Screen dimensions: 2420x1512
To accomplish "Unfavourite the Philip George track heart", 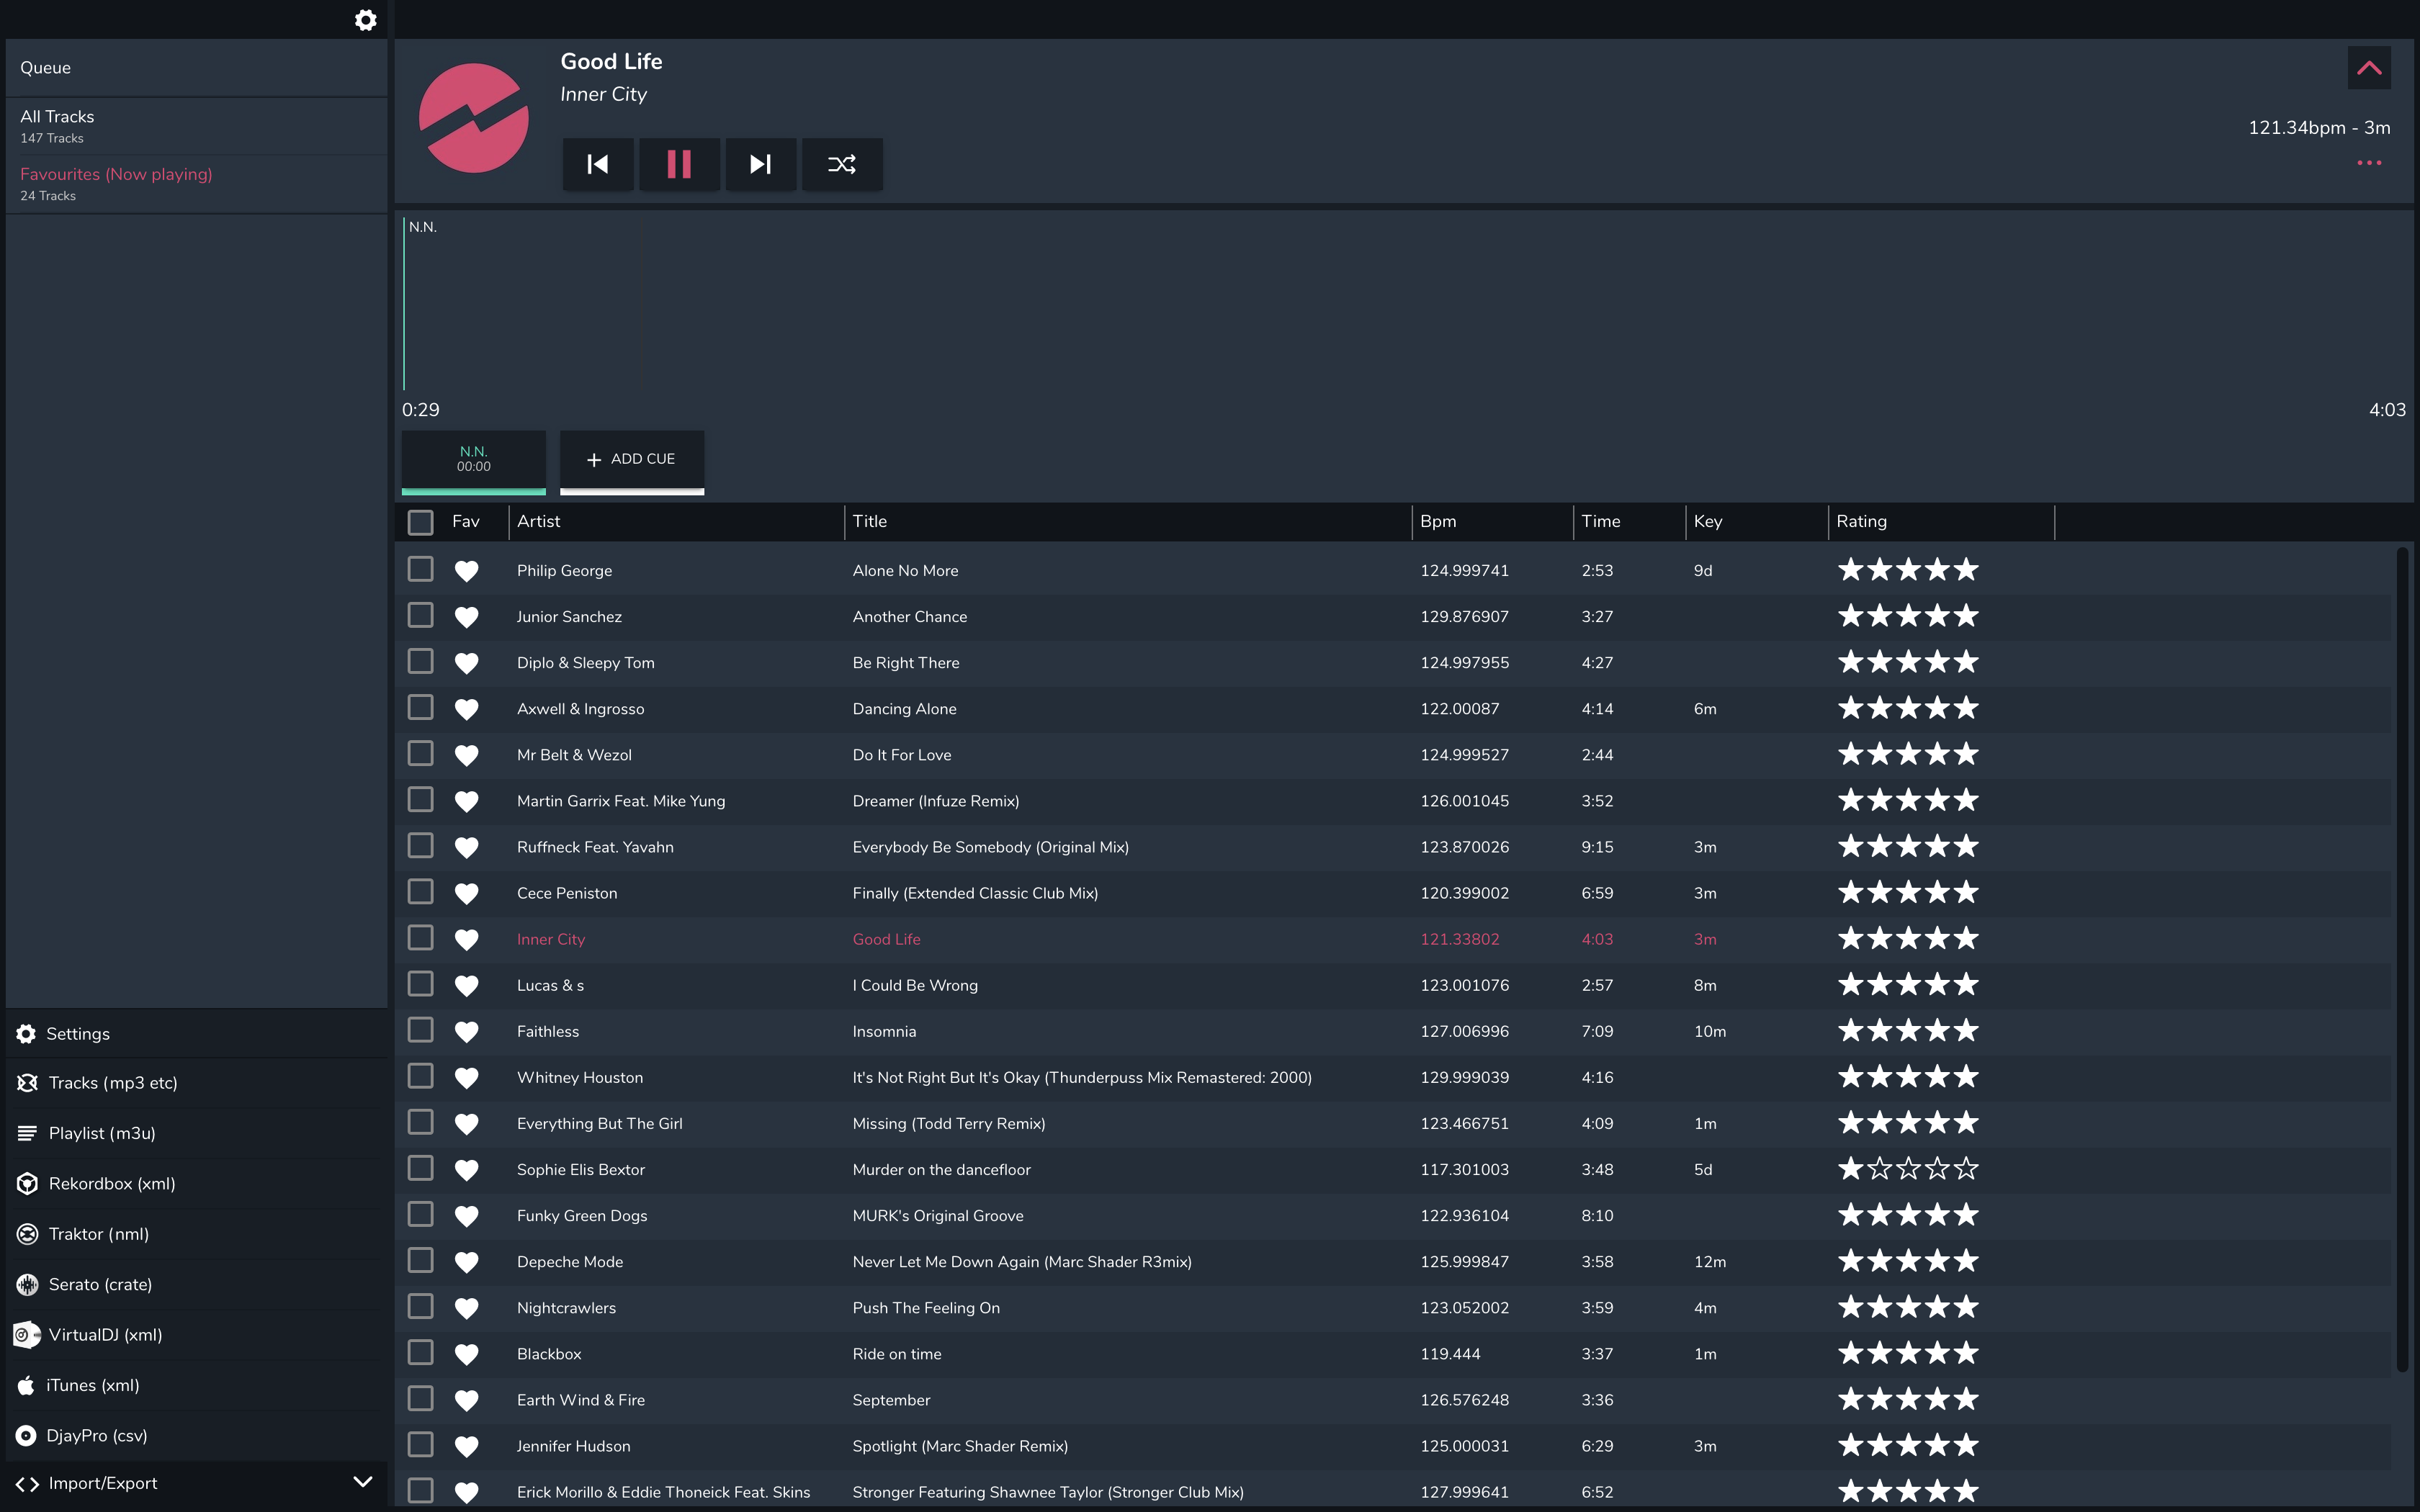I will point(466,570).
